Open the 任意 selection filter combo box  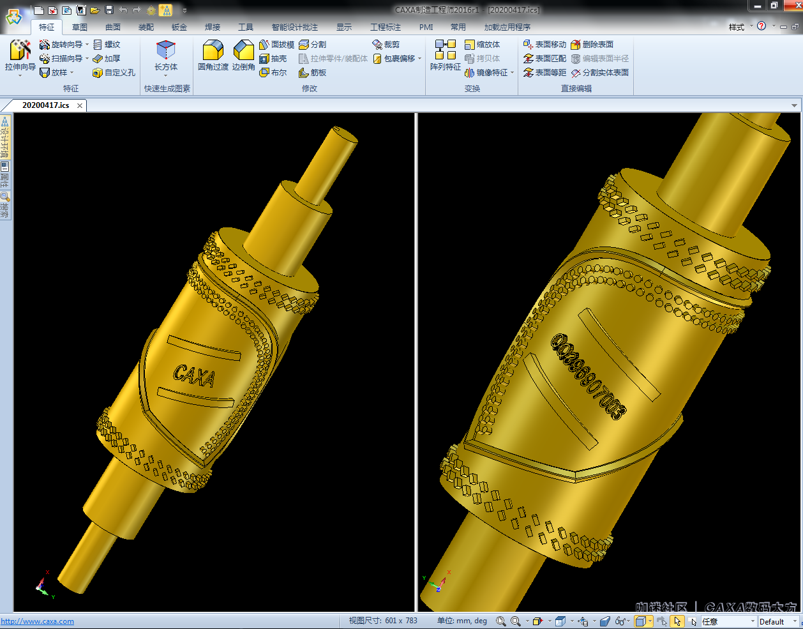(x=728, y=621)
